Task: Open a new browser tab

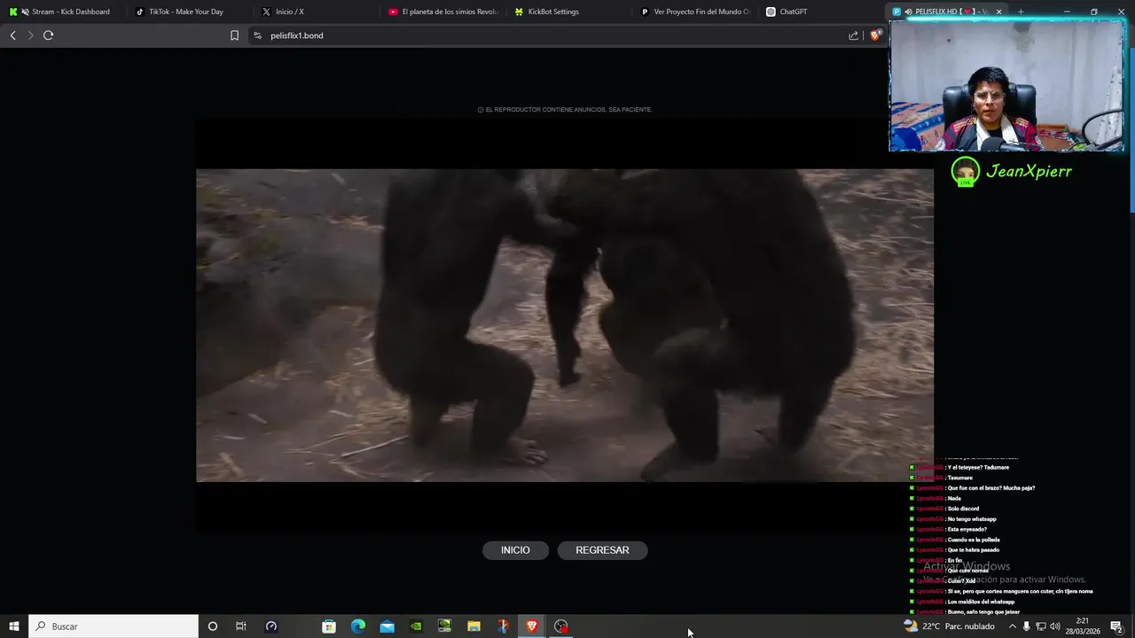Action: click(x=1021, y=12)
